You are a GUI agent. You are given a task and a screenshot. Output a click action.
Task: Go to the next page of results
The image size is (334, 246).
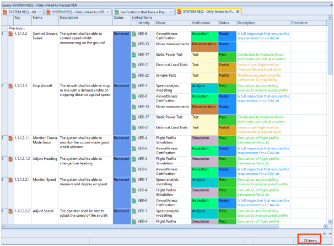(325, 234)
